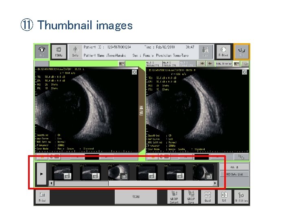Click the Time Feb/02/2010 text
Image resolution: width=293 pixels, height=220 pixels.
[160, 47]
